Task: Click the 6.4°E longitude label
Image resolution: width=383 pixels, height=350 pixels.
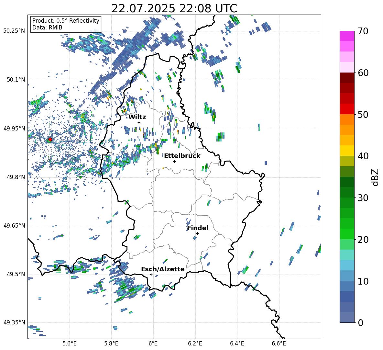Action: [x=237, y=344]
